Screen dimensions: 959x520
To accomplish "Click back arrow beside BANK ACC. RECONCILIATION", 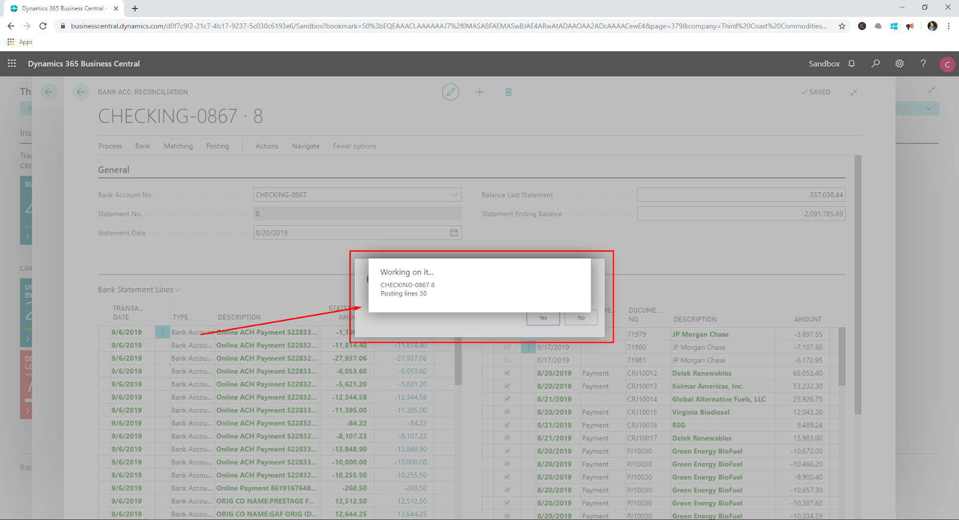I will click(81, 92).
